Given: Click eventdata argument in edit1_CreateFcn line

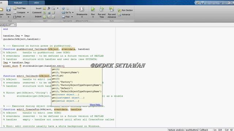Looking at the screenshot, I should click(61, 110).
